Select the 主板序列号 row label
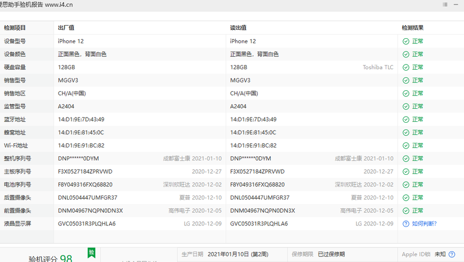464x262 pixels. point(18,172)
